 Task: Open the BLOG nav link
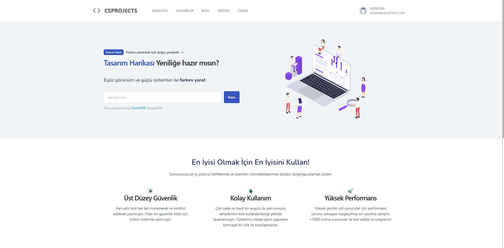tap(206, 11)
